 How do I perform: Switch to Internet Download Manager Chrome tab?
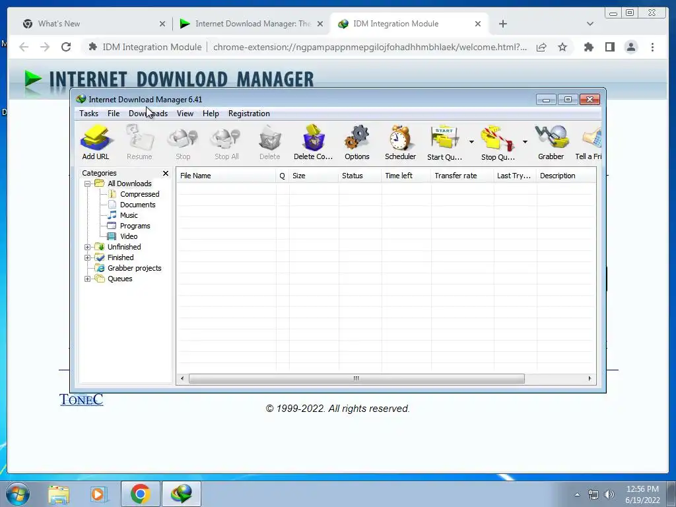click(252, 24)
